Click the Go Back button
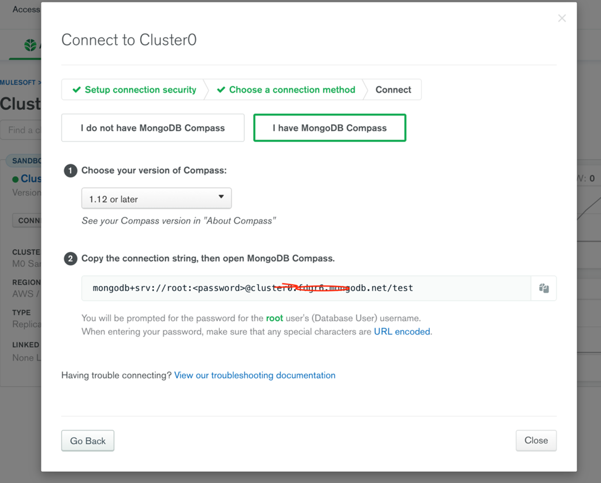 88,441
